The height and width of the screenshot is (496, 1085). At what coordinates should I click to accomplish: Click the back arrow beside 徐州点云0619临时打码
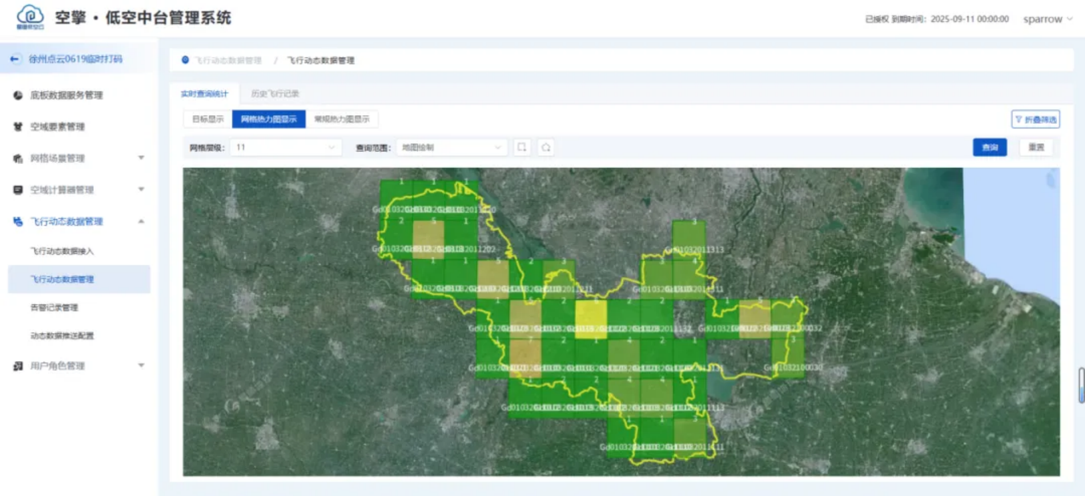tap(15, 59)
